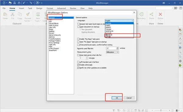Enable the "My Maps" task pane checkbox
The image size is (183, 112).
(78, 39)
